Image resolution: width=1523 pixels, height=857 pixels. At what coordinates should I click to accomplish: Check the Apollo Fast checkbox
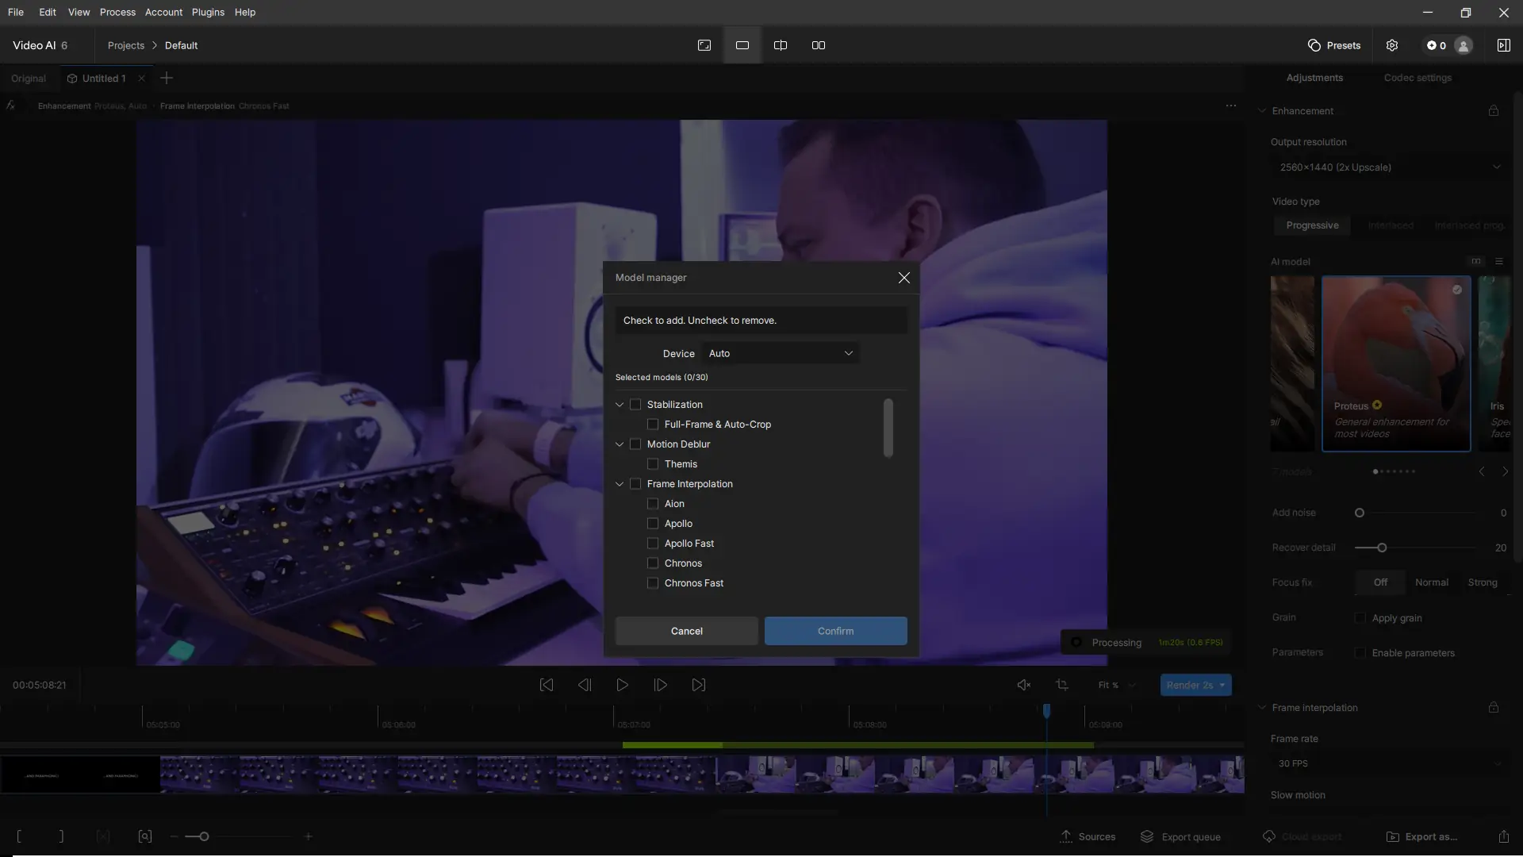pos(653,544)
